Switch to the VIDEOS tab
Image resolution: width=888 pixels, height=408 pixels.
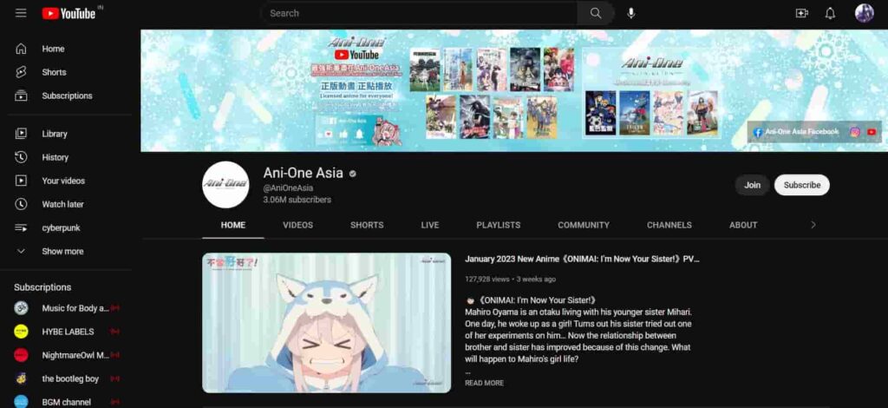click(298, 225)
